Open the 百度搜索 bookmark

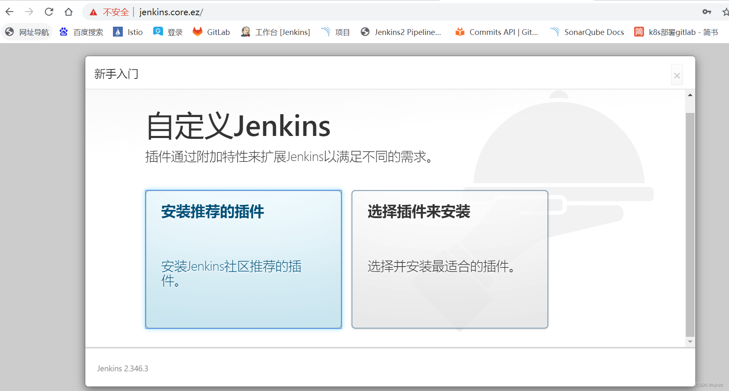[x=81, y=32]
